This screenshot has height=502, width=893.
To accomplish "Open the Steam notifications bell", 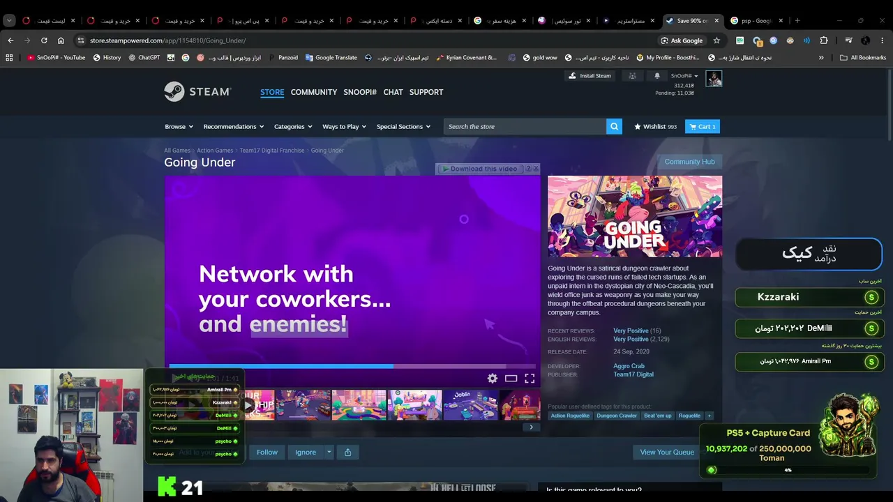I will [x=656, y=75].
